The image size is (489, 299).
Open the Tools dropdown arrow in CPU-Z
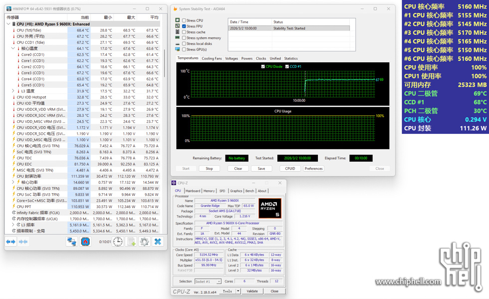[x=238, y=291]
